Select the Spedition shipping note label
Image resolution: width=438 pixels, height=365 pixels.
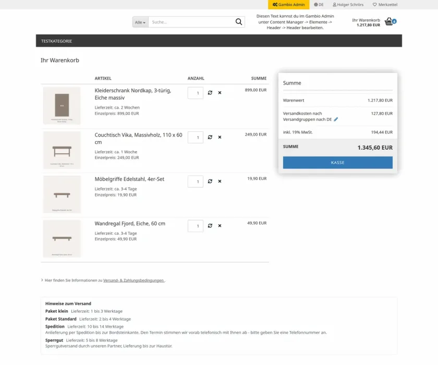tap(55, 326)
